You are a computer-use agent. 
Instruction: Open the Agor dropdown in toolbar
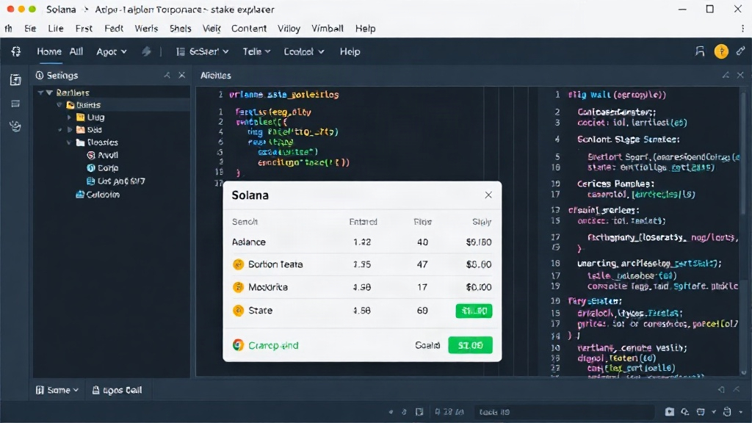point(112,51)
